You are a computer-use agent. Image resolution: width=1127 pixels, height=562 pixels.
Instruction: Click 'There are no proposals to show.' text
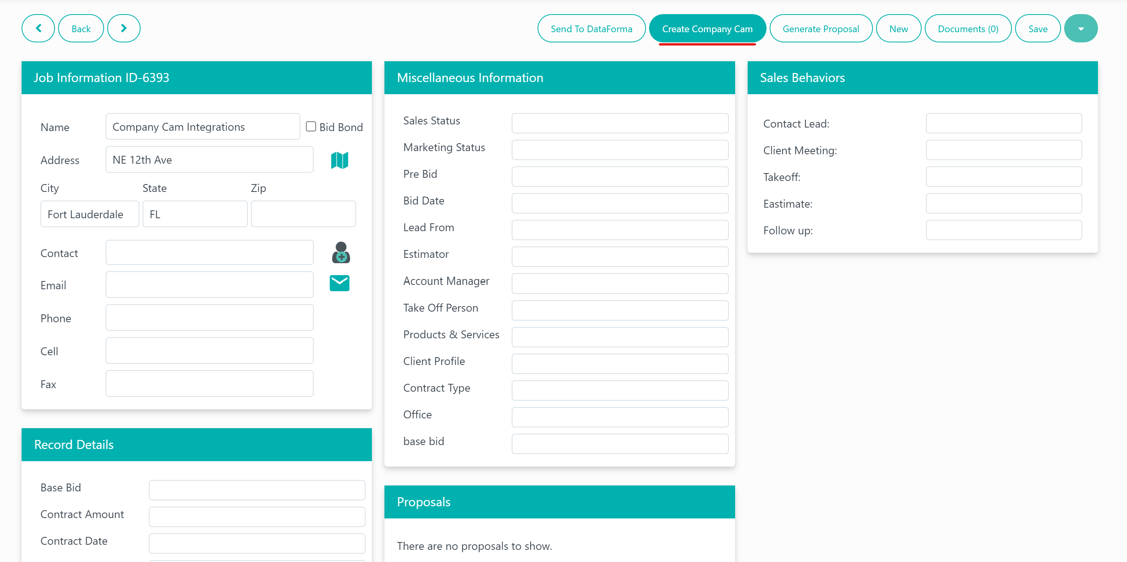(474, 546)
